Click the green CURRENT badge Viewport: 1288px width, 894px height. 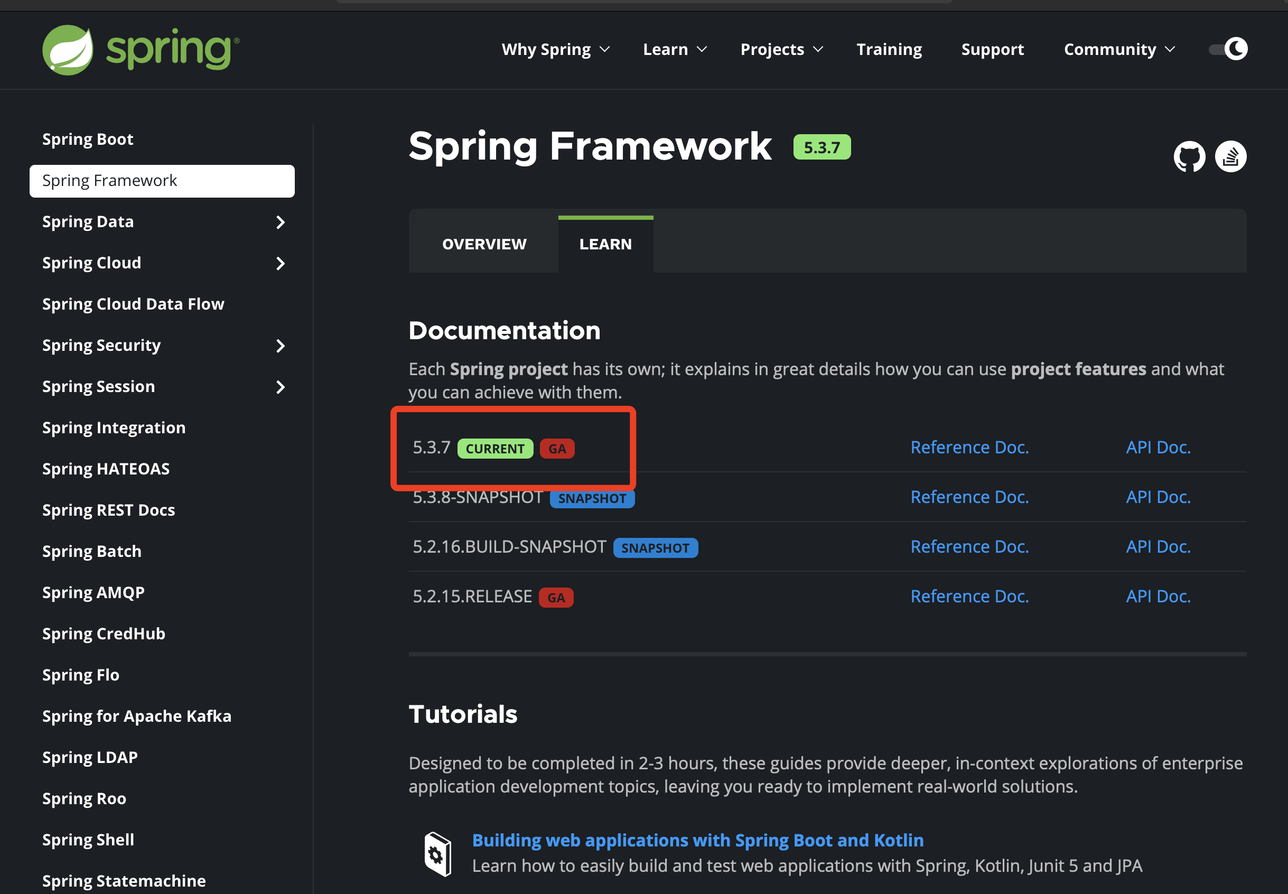tap(495, 449)
